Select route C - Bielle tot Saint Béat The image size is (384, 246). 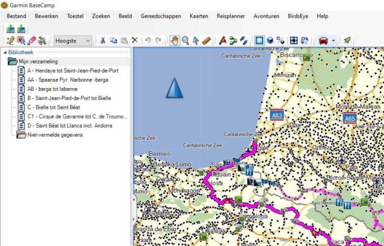tap(53, 107)
